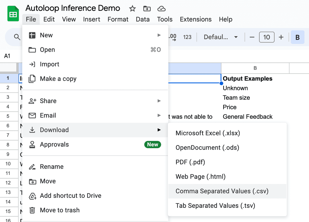Click the Approvals stamp icon
Viewport: 309px width, 222px height.
pos(32,145)
